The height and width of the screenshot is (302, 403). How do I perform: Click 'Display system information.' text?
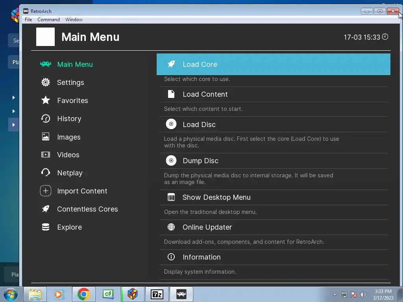coord(200,272)
